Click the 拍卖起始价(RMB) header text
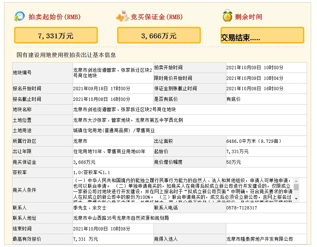This screenshot has height=247, width=317. click(x=55, y=17)
